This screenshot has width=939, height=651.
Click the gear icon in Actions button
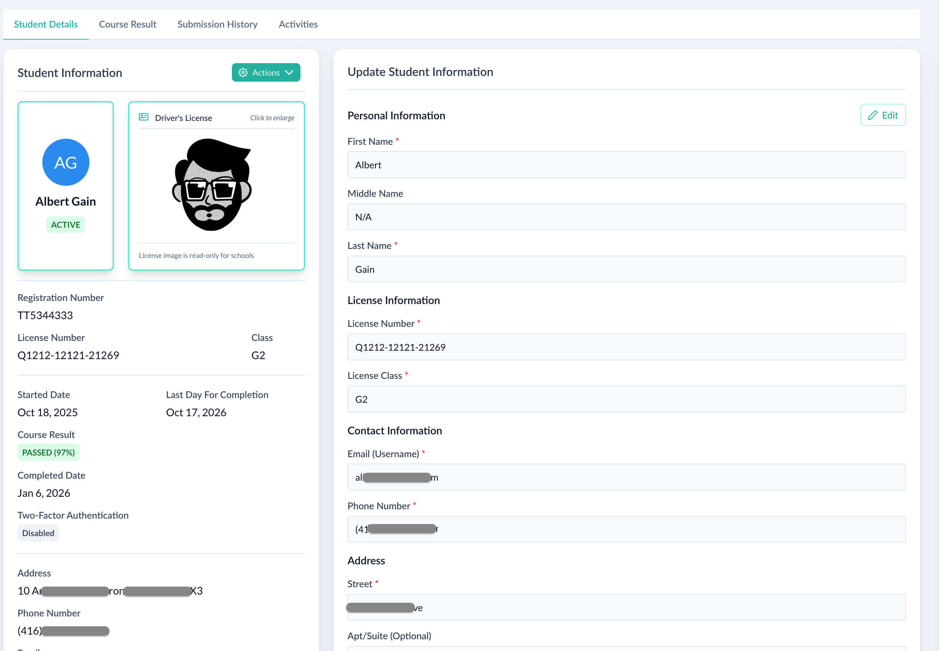(243, 73)
